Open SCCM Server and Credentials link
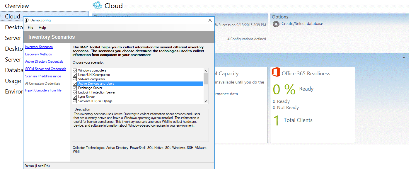Viewport: 411px width, 170px height. point(46,69)
